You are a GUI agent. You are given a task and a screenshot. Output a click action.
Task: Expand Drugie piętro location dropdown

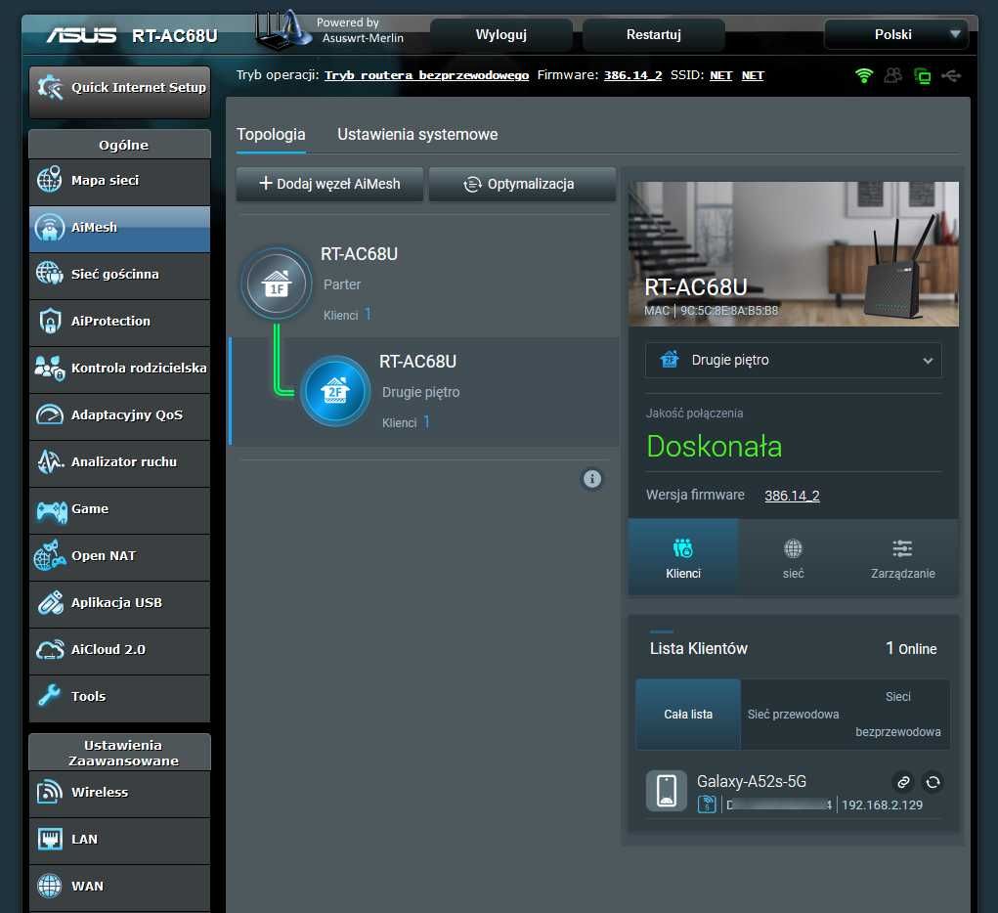pos(793,361)
